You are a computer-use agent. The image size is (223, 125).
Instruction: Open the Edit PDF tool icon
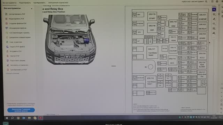[x=6, y=19]
